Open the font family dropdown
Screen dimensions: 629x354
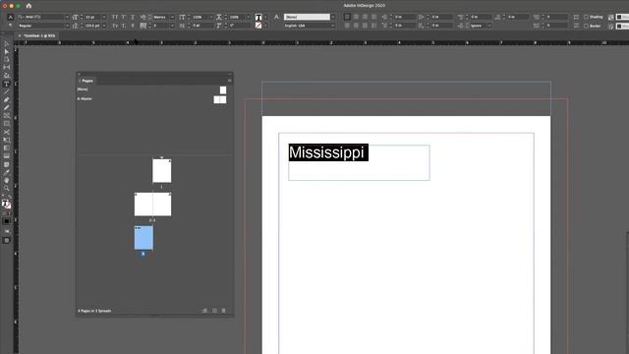[x=67, y=17]
